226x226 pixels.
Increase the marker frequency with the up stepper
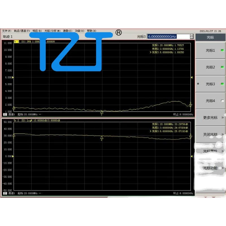point(192,35)
